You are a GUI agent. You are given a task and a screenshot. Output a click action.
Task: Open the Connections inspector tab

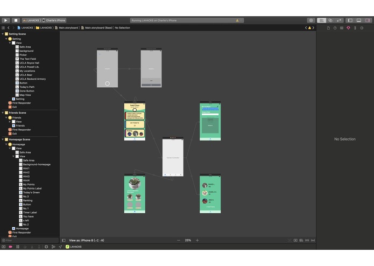click(362, 28)
